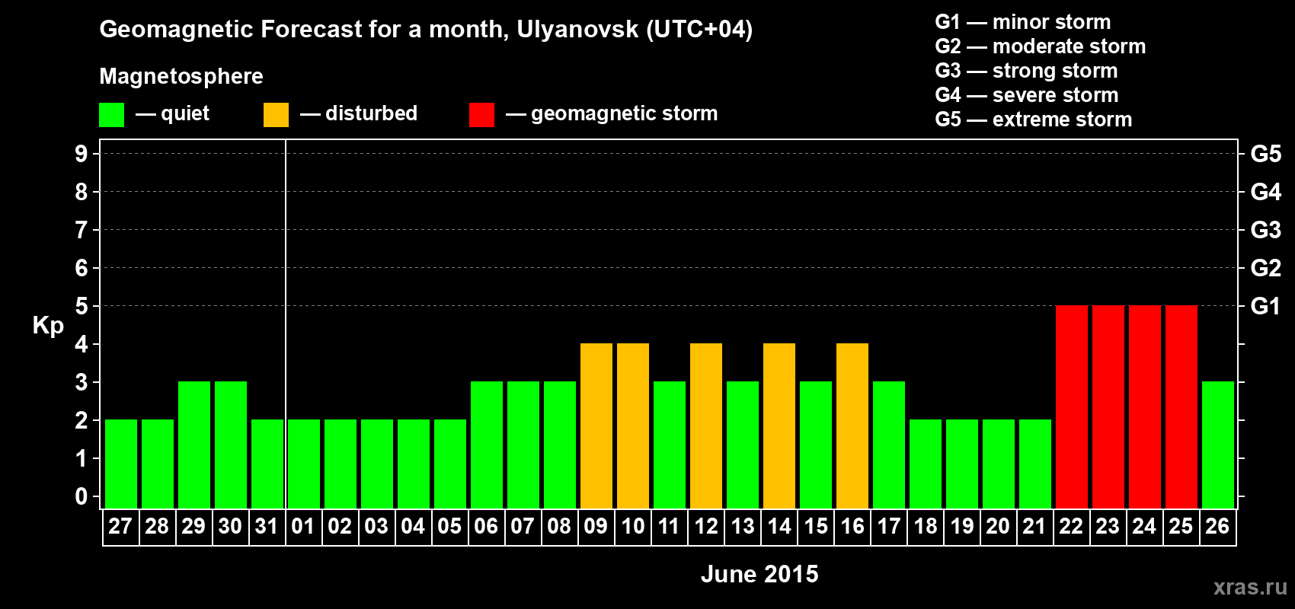Click the G3 — strong storm legend line
This screenshot has height=609, width=1295.
click(1026, 71)
